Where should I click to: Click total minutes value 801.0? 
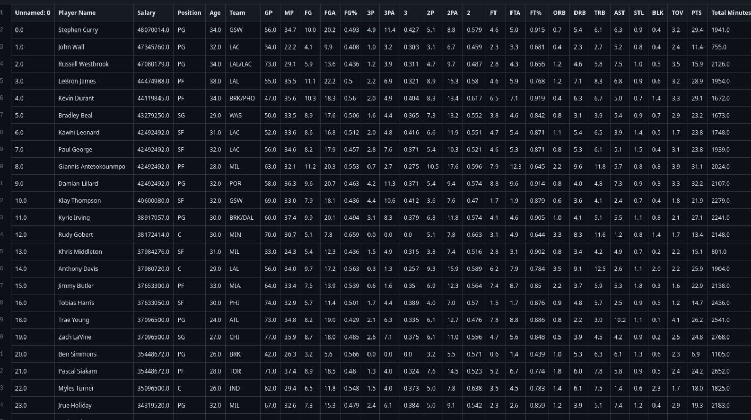tap(729, 251)
